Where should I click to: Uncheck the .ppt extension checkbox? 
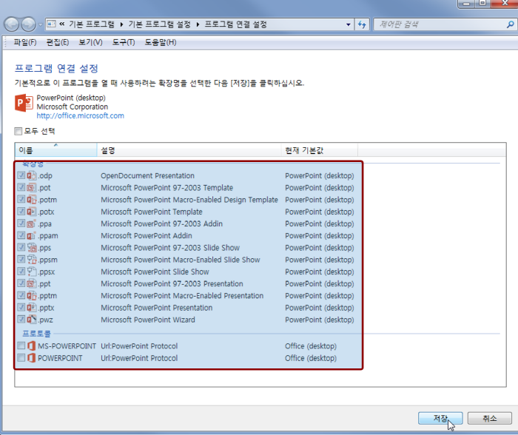click(x=21, y=283)
